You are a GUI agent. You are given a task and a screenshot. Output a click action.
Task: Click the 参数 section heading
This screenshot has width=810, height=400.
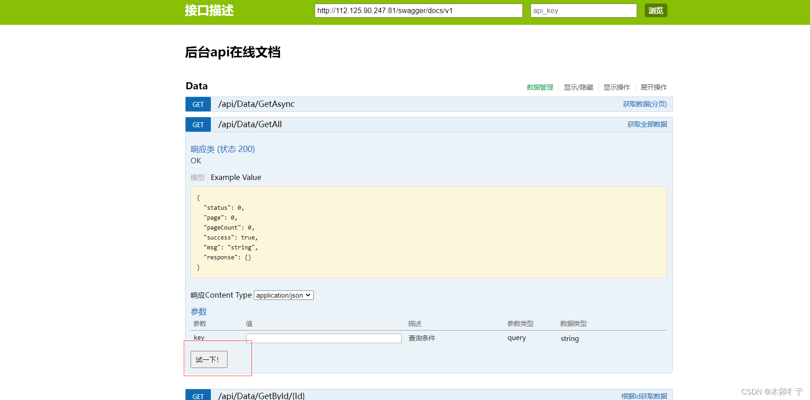[199, 312]
